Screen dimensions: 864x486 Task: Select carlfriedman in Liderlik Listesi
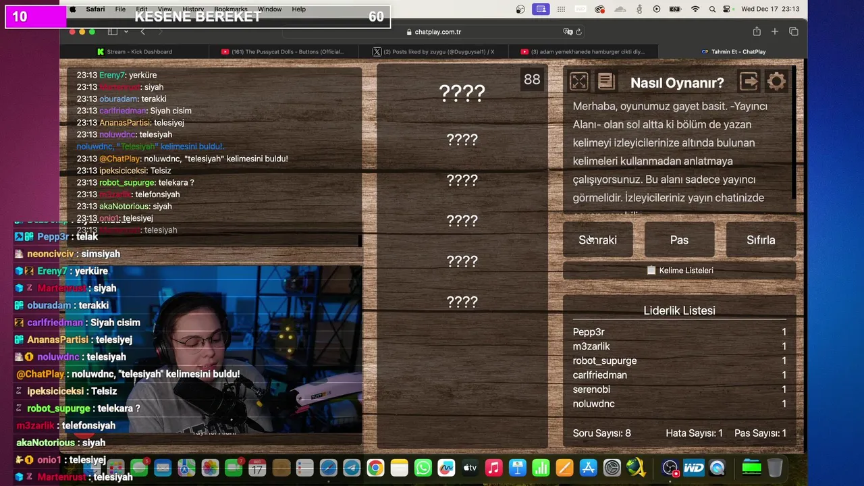(x=679, y=375)
